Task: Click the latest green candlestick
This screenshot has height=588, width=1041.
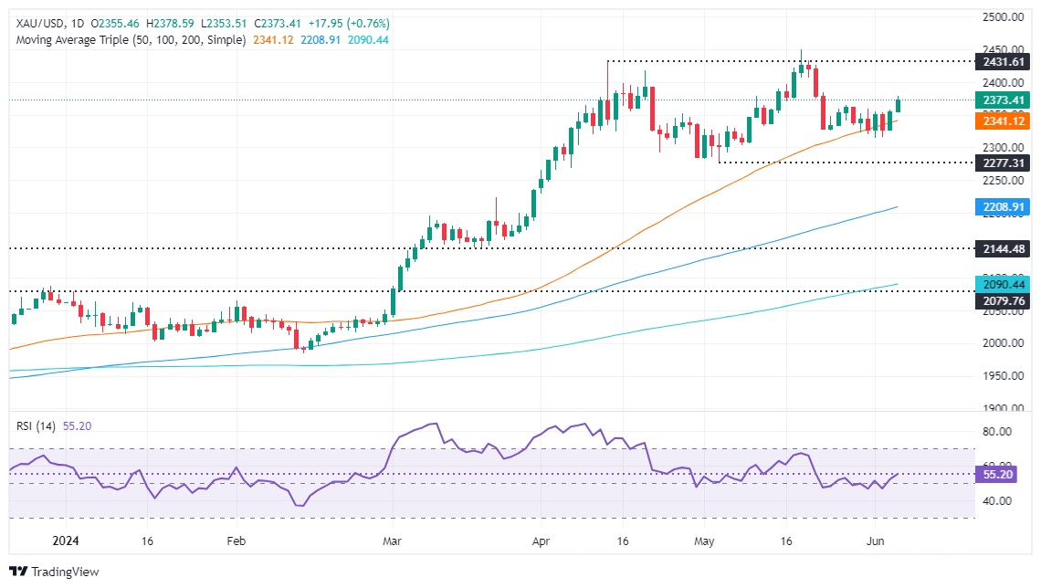Action: point(899,105)
